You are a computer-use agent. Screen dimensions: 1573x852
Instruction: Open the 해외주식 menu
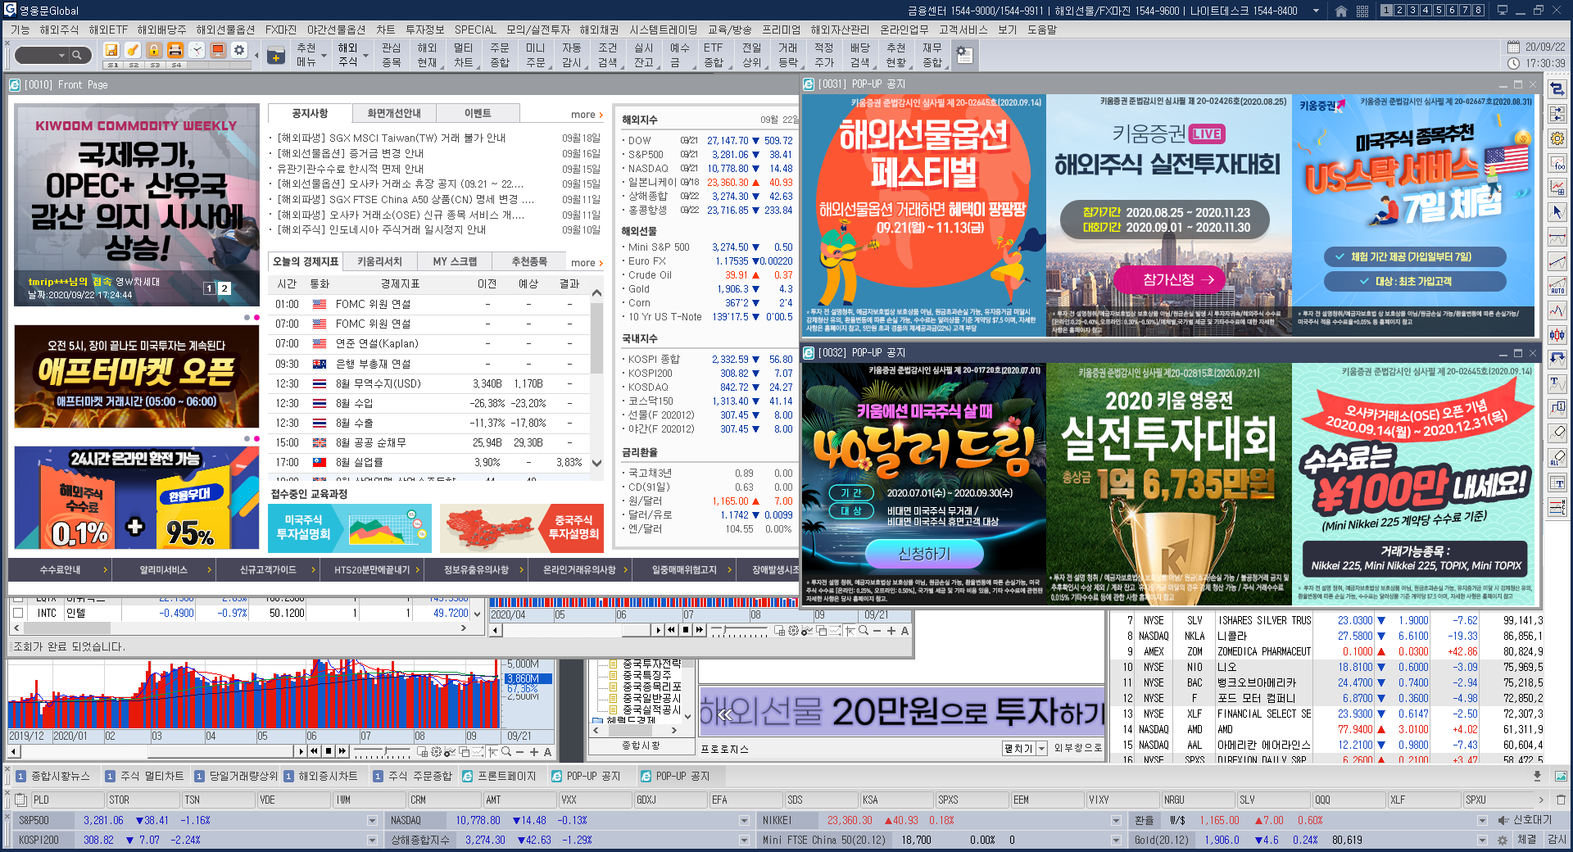click(59, 29)
